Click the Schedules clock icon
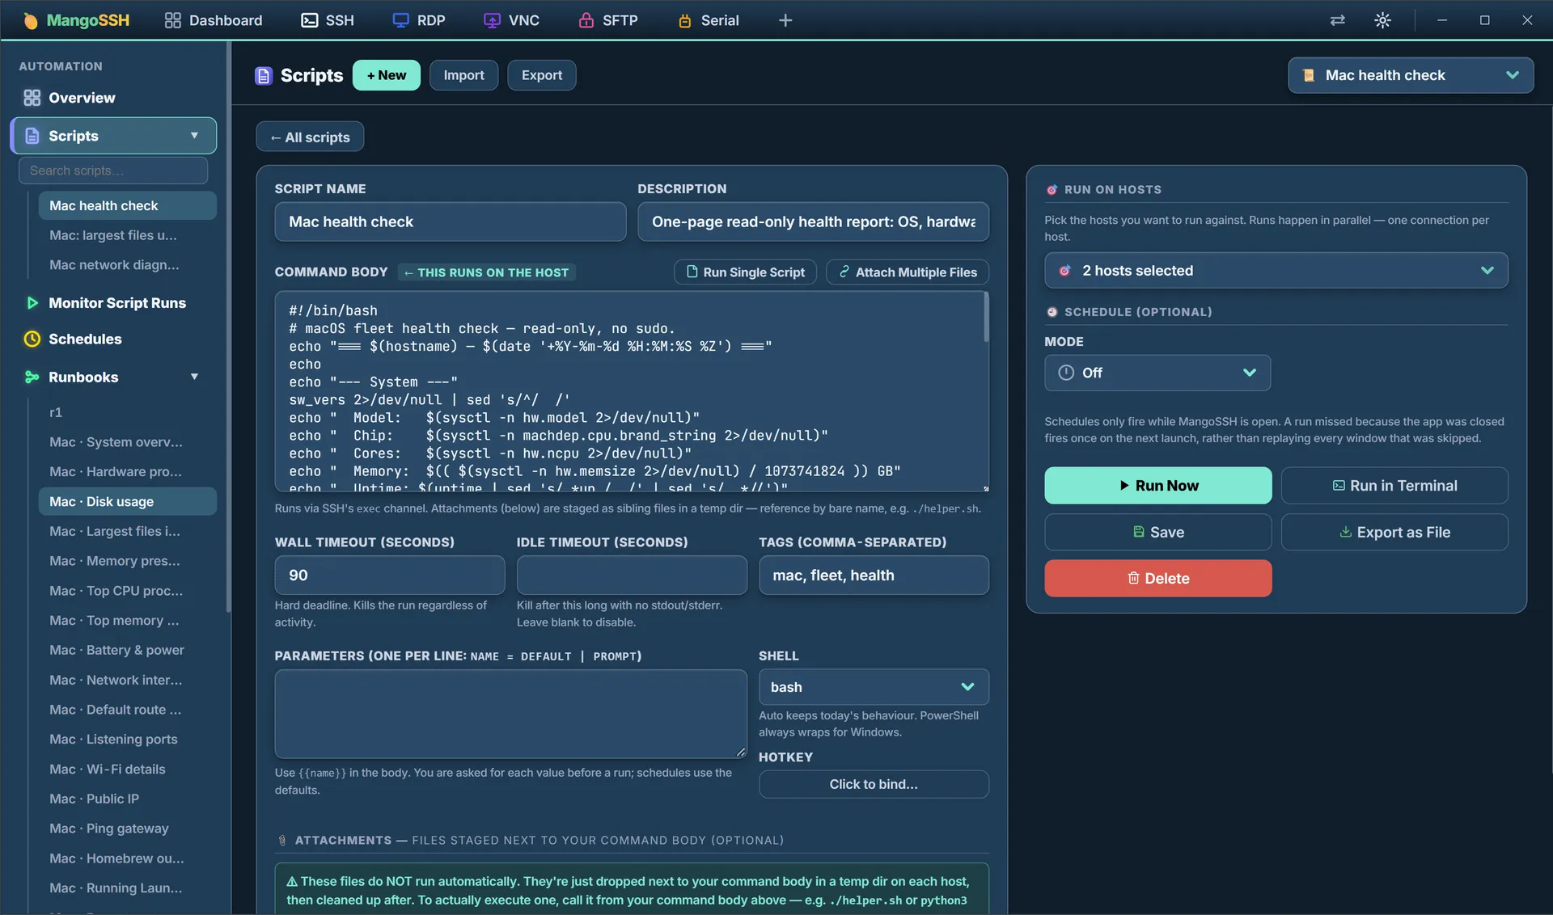 point(32,339)
